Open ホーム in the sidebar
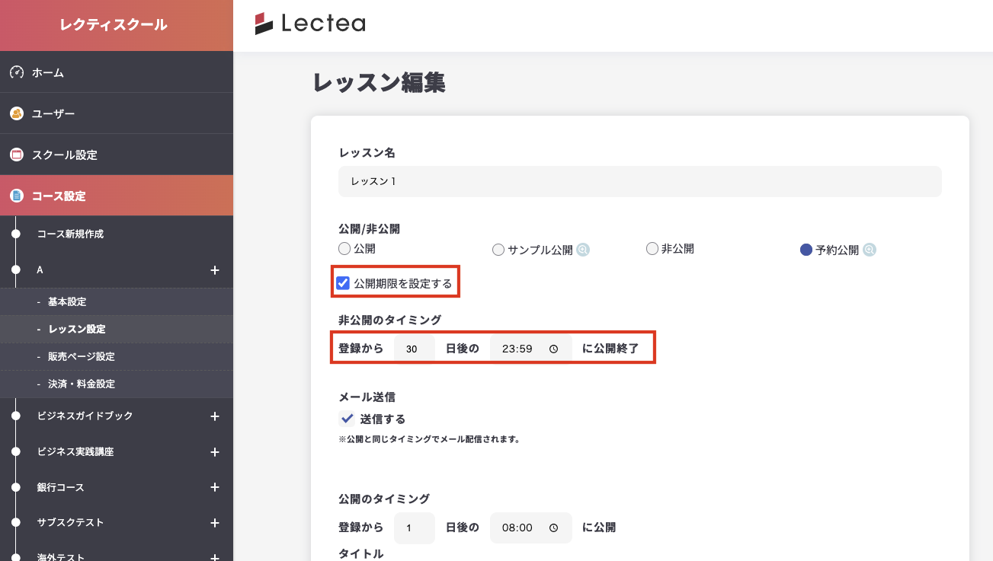 coord(117,72)
